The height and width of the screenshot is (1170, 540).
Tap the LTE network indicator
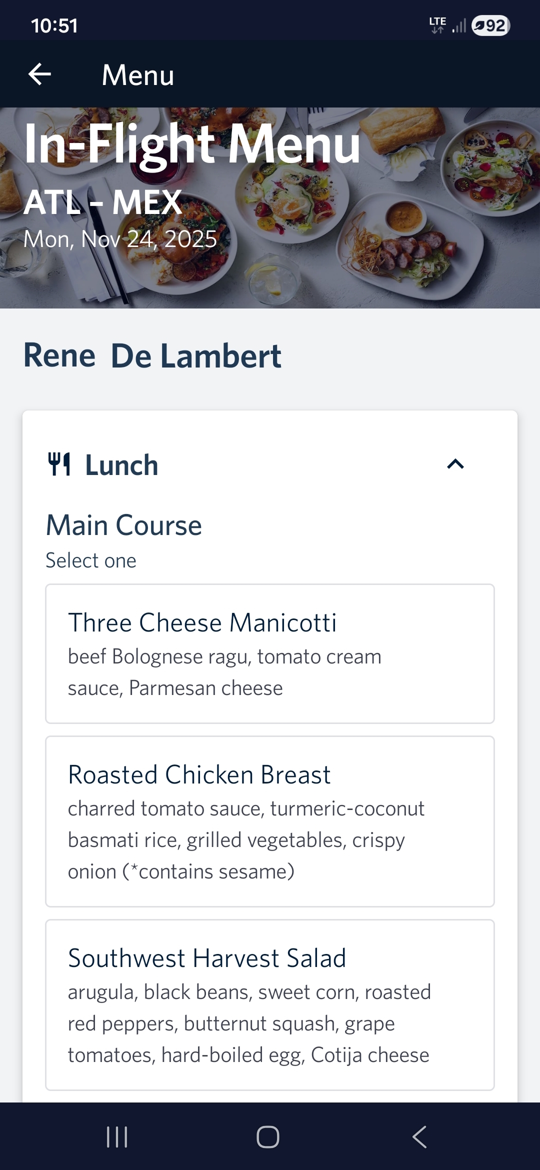pos(437,24)
